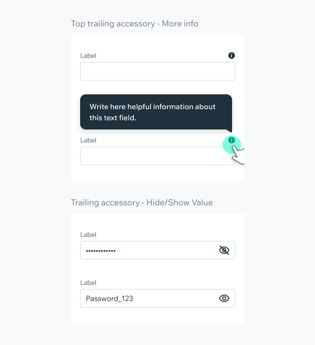Viewport: 315px width, 345px height.
Task: Click the Label above the masked password field
Action: point(88,234)
